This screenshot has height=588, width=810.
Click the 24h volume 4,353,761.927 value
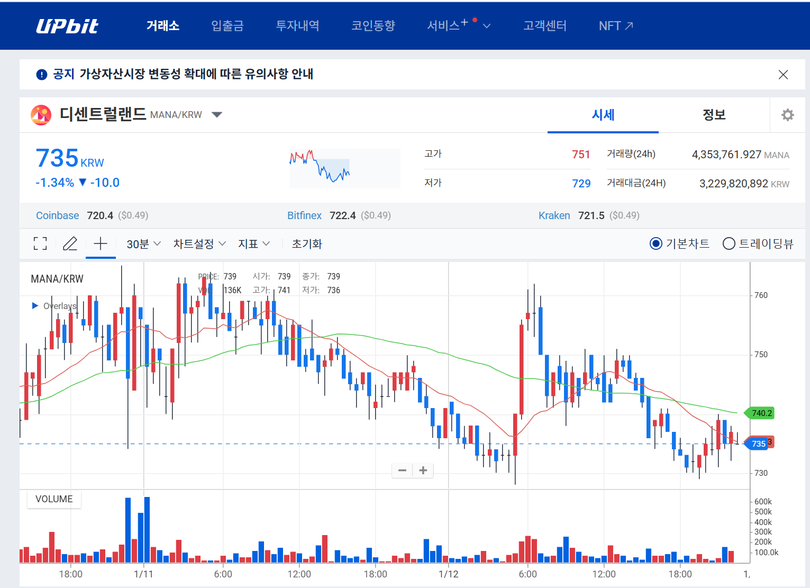point(726,155)
